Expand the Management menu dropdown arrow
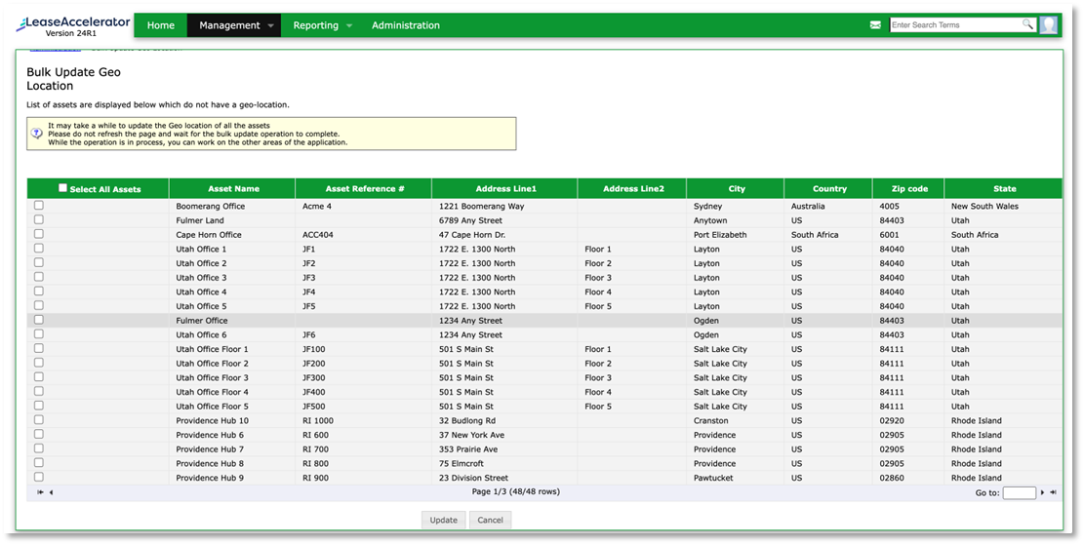1084x545 pixels. (270, 25)
